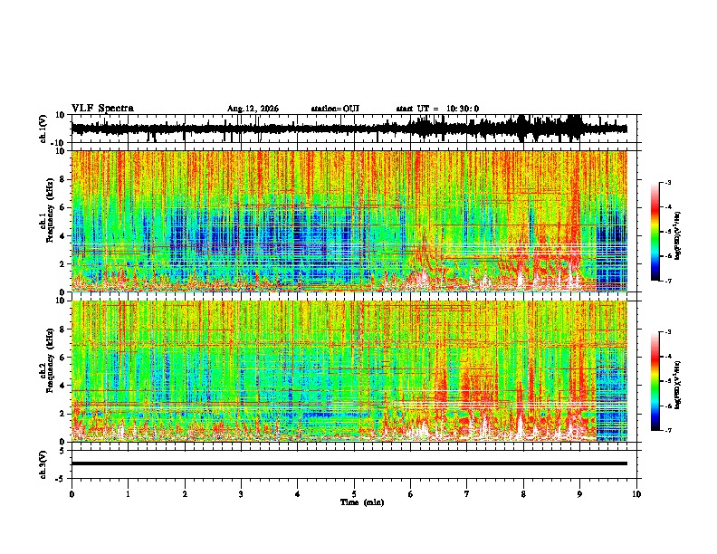
Task: Click the '-7' label on ch.2 colorbar
Action: point(668,431)
